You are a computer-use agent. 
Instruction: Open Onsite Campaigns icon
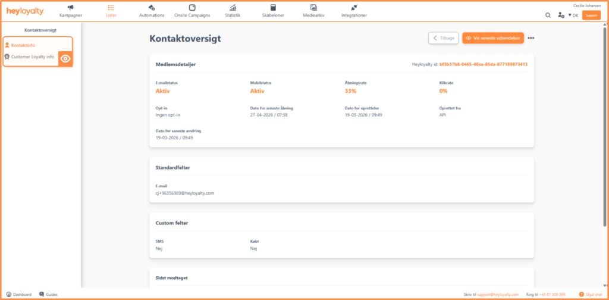pyautogui.click(x=192, y=7)
